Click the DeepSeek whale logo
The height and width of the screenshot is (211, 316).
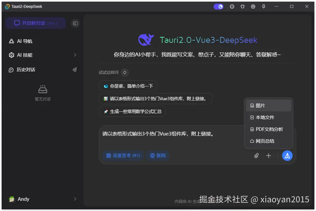(x=146, y=40)
